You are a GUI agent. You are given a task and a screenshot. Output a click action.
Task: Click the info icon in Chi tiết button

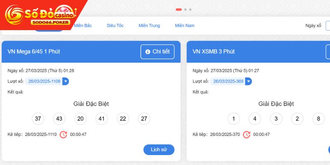point(148,52)
